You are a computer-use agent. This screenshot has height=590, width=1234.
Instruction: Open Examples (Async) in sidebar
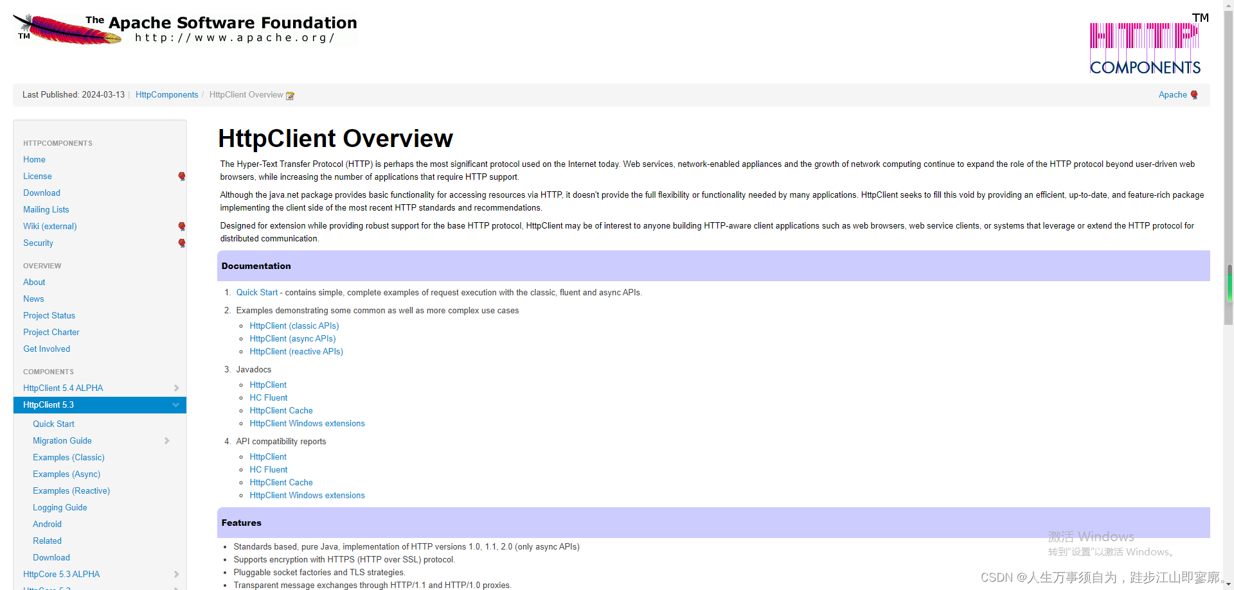(67, 474)
